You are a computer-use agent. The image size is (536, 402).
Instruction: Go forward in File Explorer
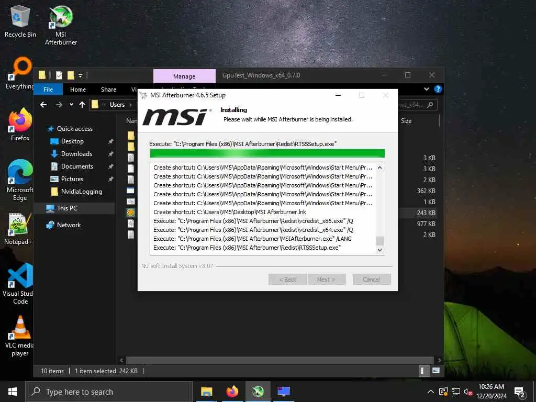point(59,105)
